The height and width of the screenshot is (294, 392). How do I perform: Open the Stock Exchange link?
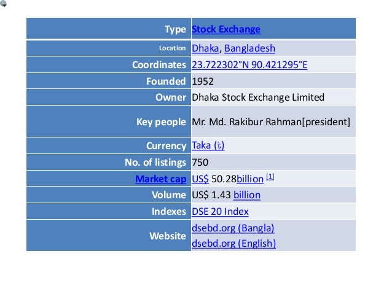click(x=225, y=29)
